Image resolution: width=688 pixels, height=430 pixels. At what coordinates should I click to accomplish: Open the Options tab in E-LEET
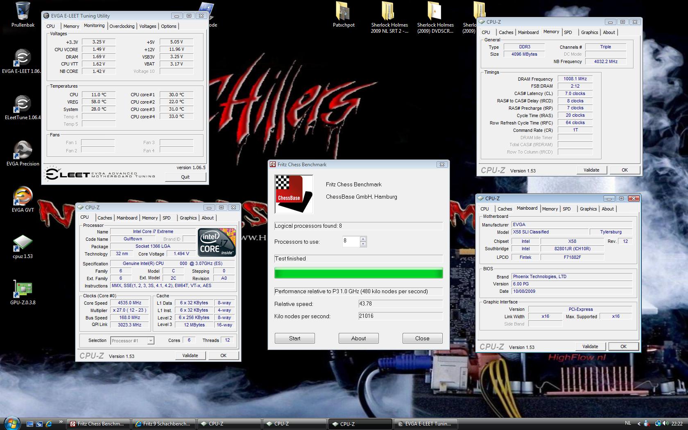pos(169,26)
